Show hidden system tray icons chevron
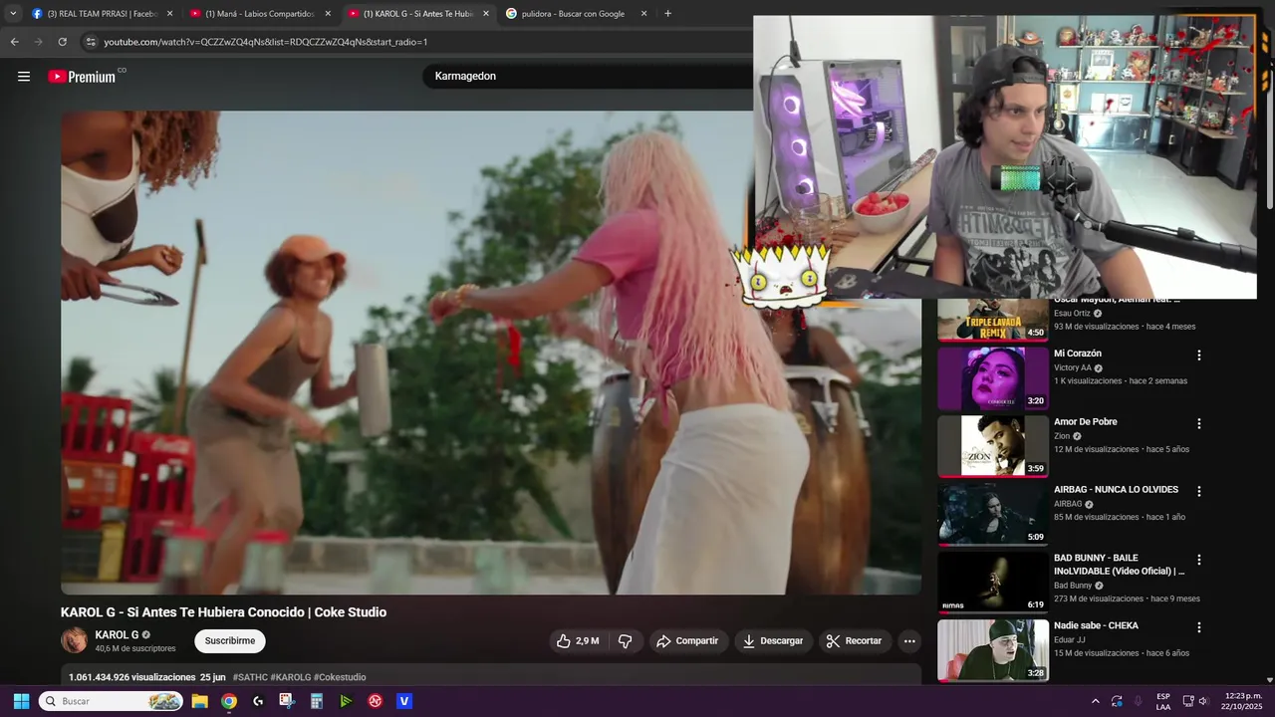The height and width of the screenshot is (717, 1275). [1096, 701]
